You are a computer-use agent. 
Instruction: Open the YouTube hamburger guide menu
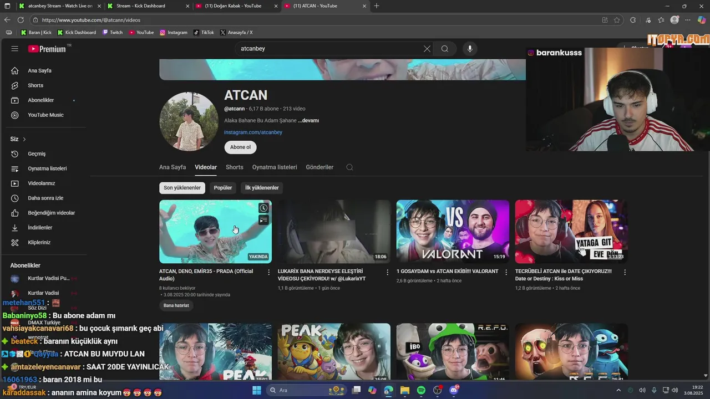[15, 49]
